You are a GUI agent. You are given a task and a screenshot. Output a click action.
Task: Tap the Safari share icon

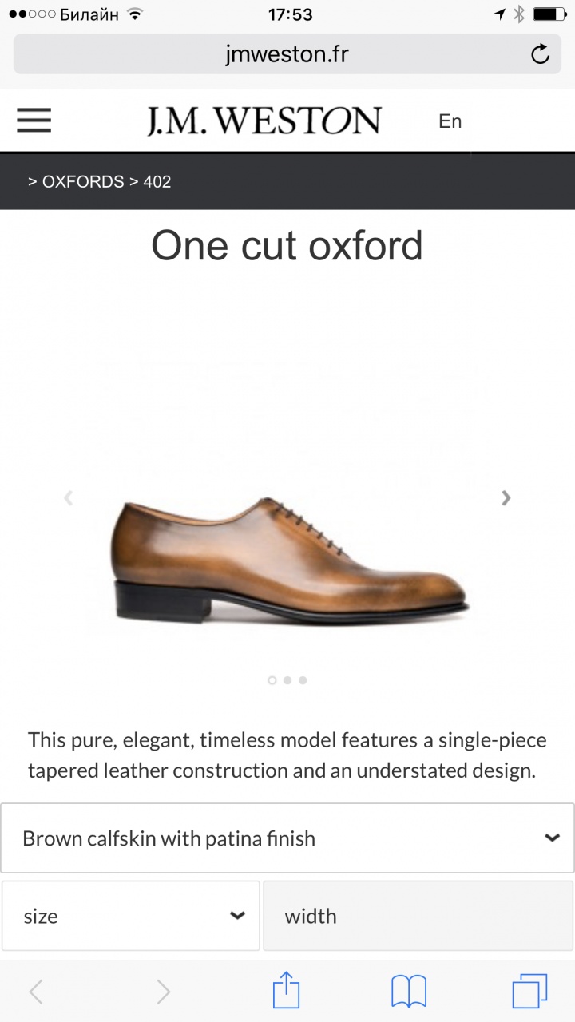point(286,992)
